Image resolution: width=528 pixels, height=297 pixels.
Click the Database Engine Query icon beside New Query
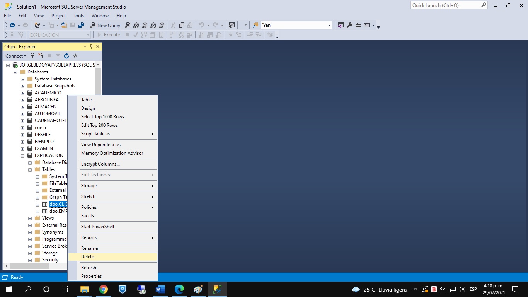pyautogui.click(x=127, y=25)
